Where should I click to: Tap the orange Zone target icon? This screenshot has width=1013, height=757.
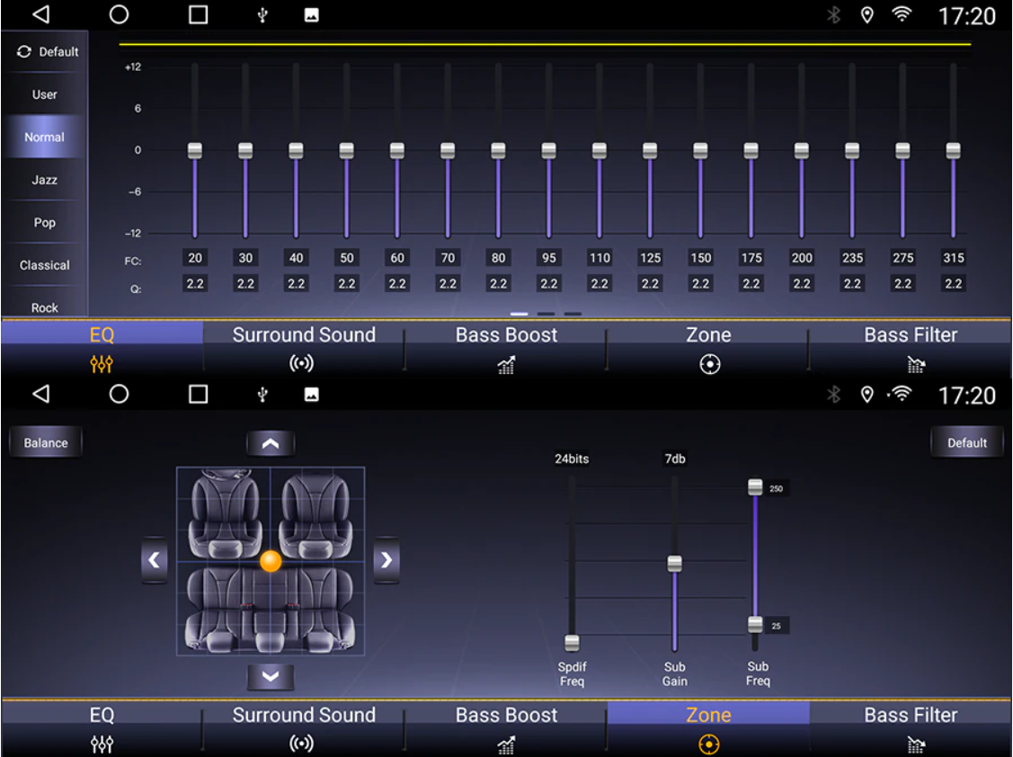tap(709, 744)
